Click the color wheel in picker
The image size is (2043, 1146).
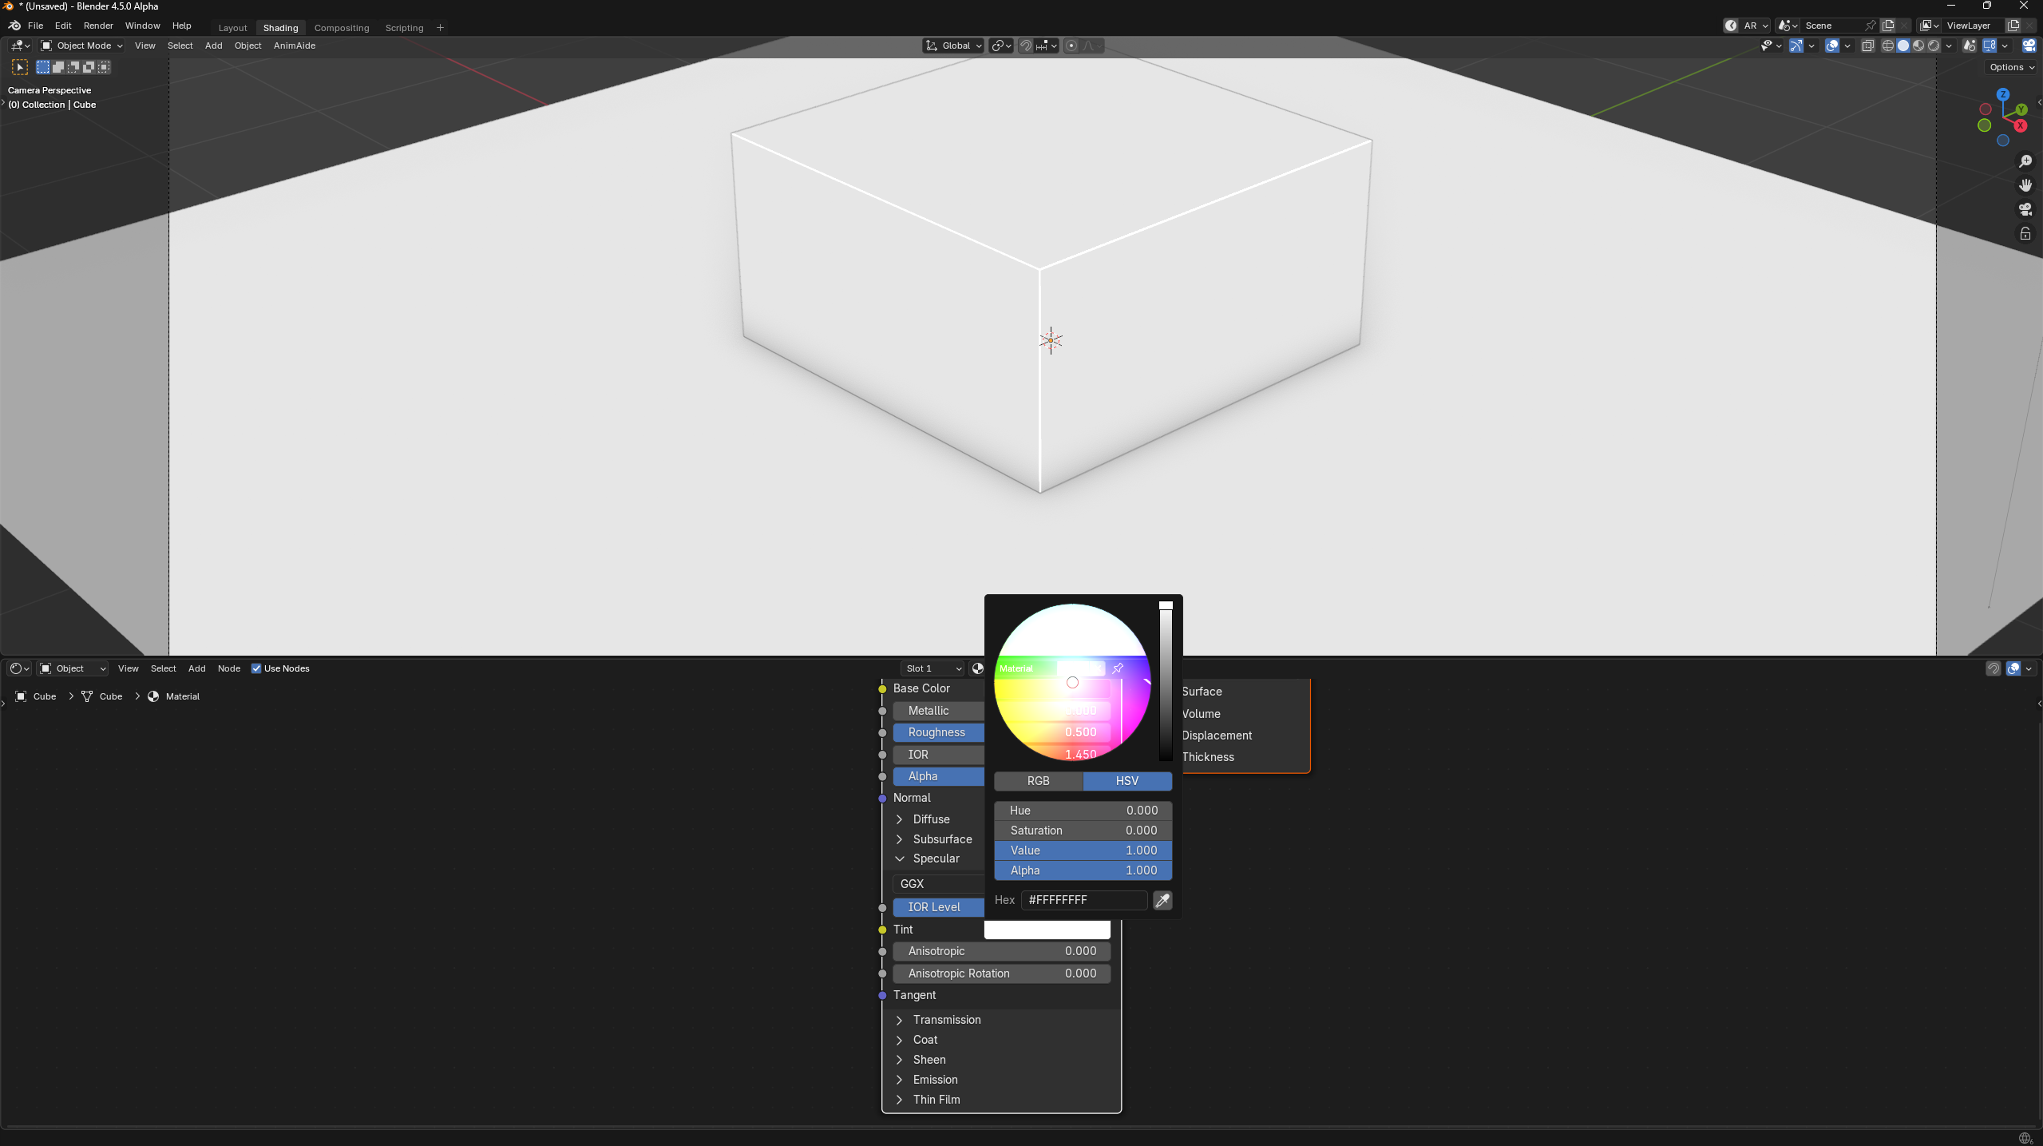click(1072, 682)
